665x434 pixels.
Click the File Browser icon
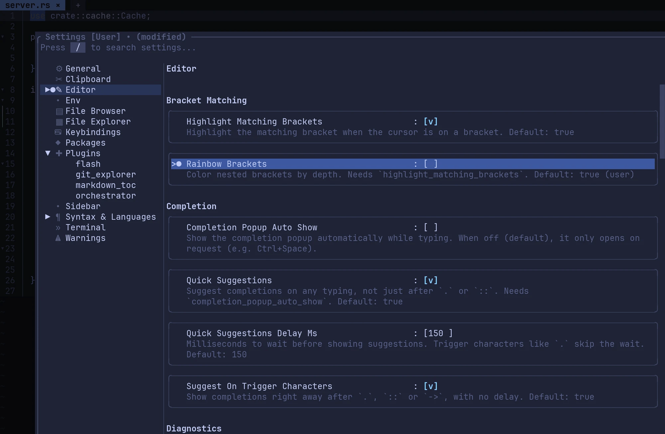coord(59,111)
